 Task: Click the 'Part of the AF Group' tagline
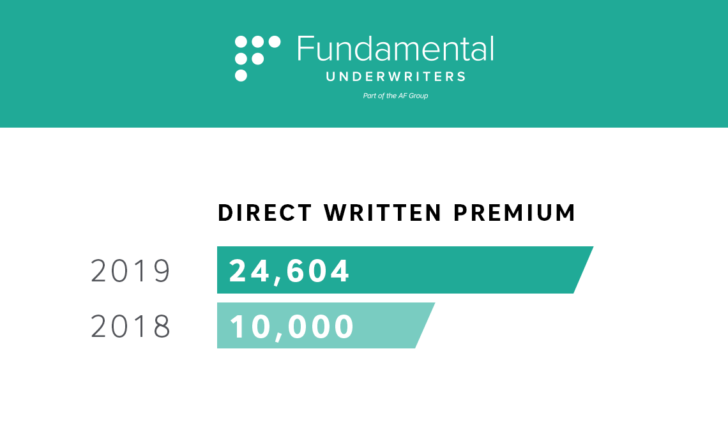395,96
